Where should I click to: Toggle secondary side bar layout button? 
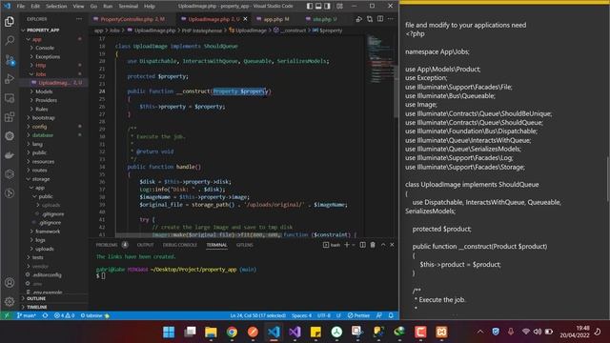coord(328,6)
